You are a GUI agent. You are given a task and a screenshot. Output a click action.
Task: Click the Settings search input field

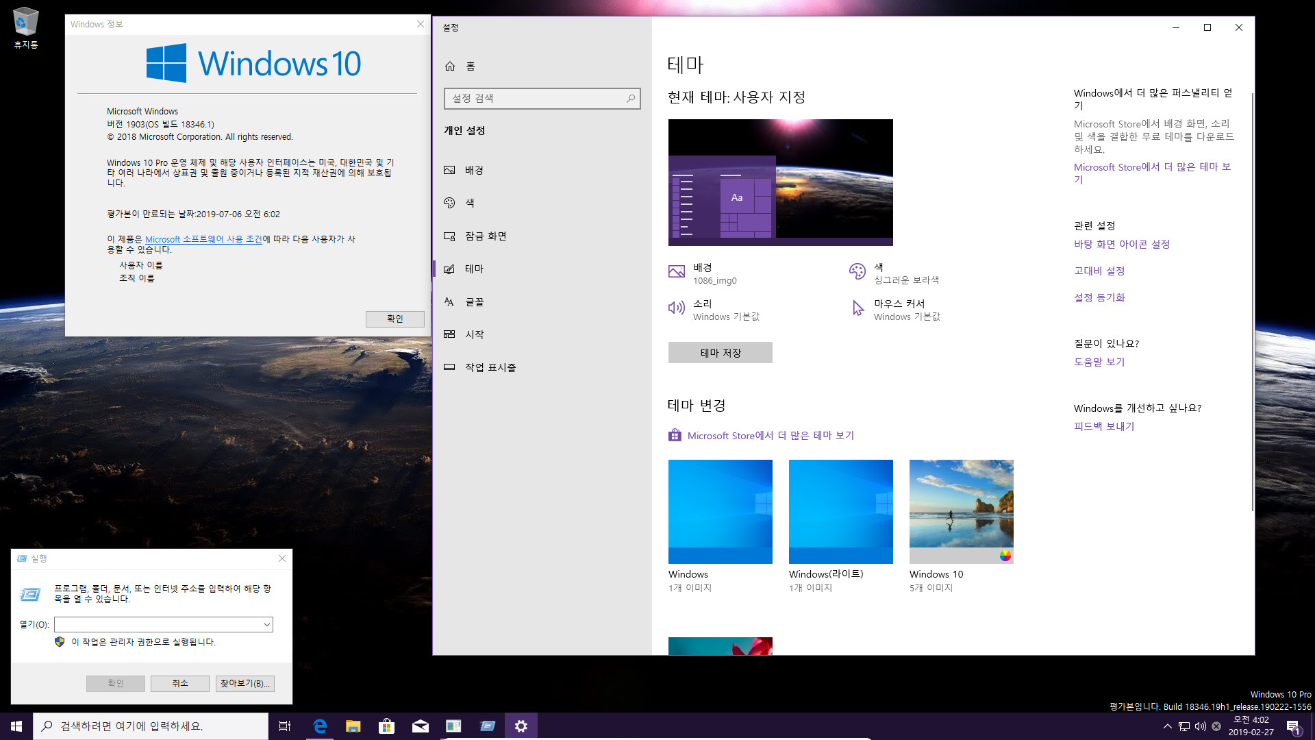click(x=542, y=99)
